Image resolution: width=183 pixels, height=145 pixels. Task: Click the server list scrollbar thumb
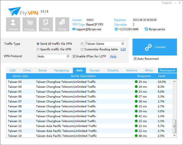click(x=174, y=126)
